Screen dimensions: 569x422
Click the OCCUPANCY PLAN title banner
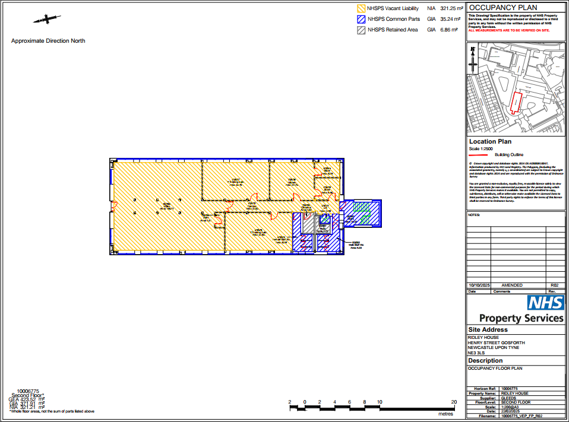tap(502, 7)
